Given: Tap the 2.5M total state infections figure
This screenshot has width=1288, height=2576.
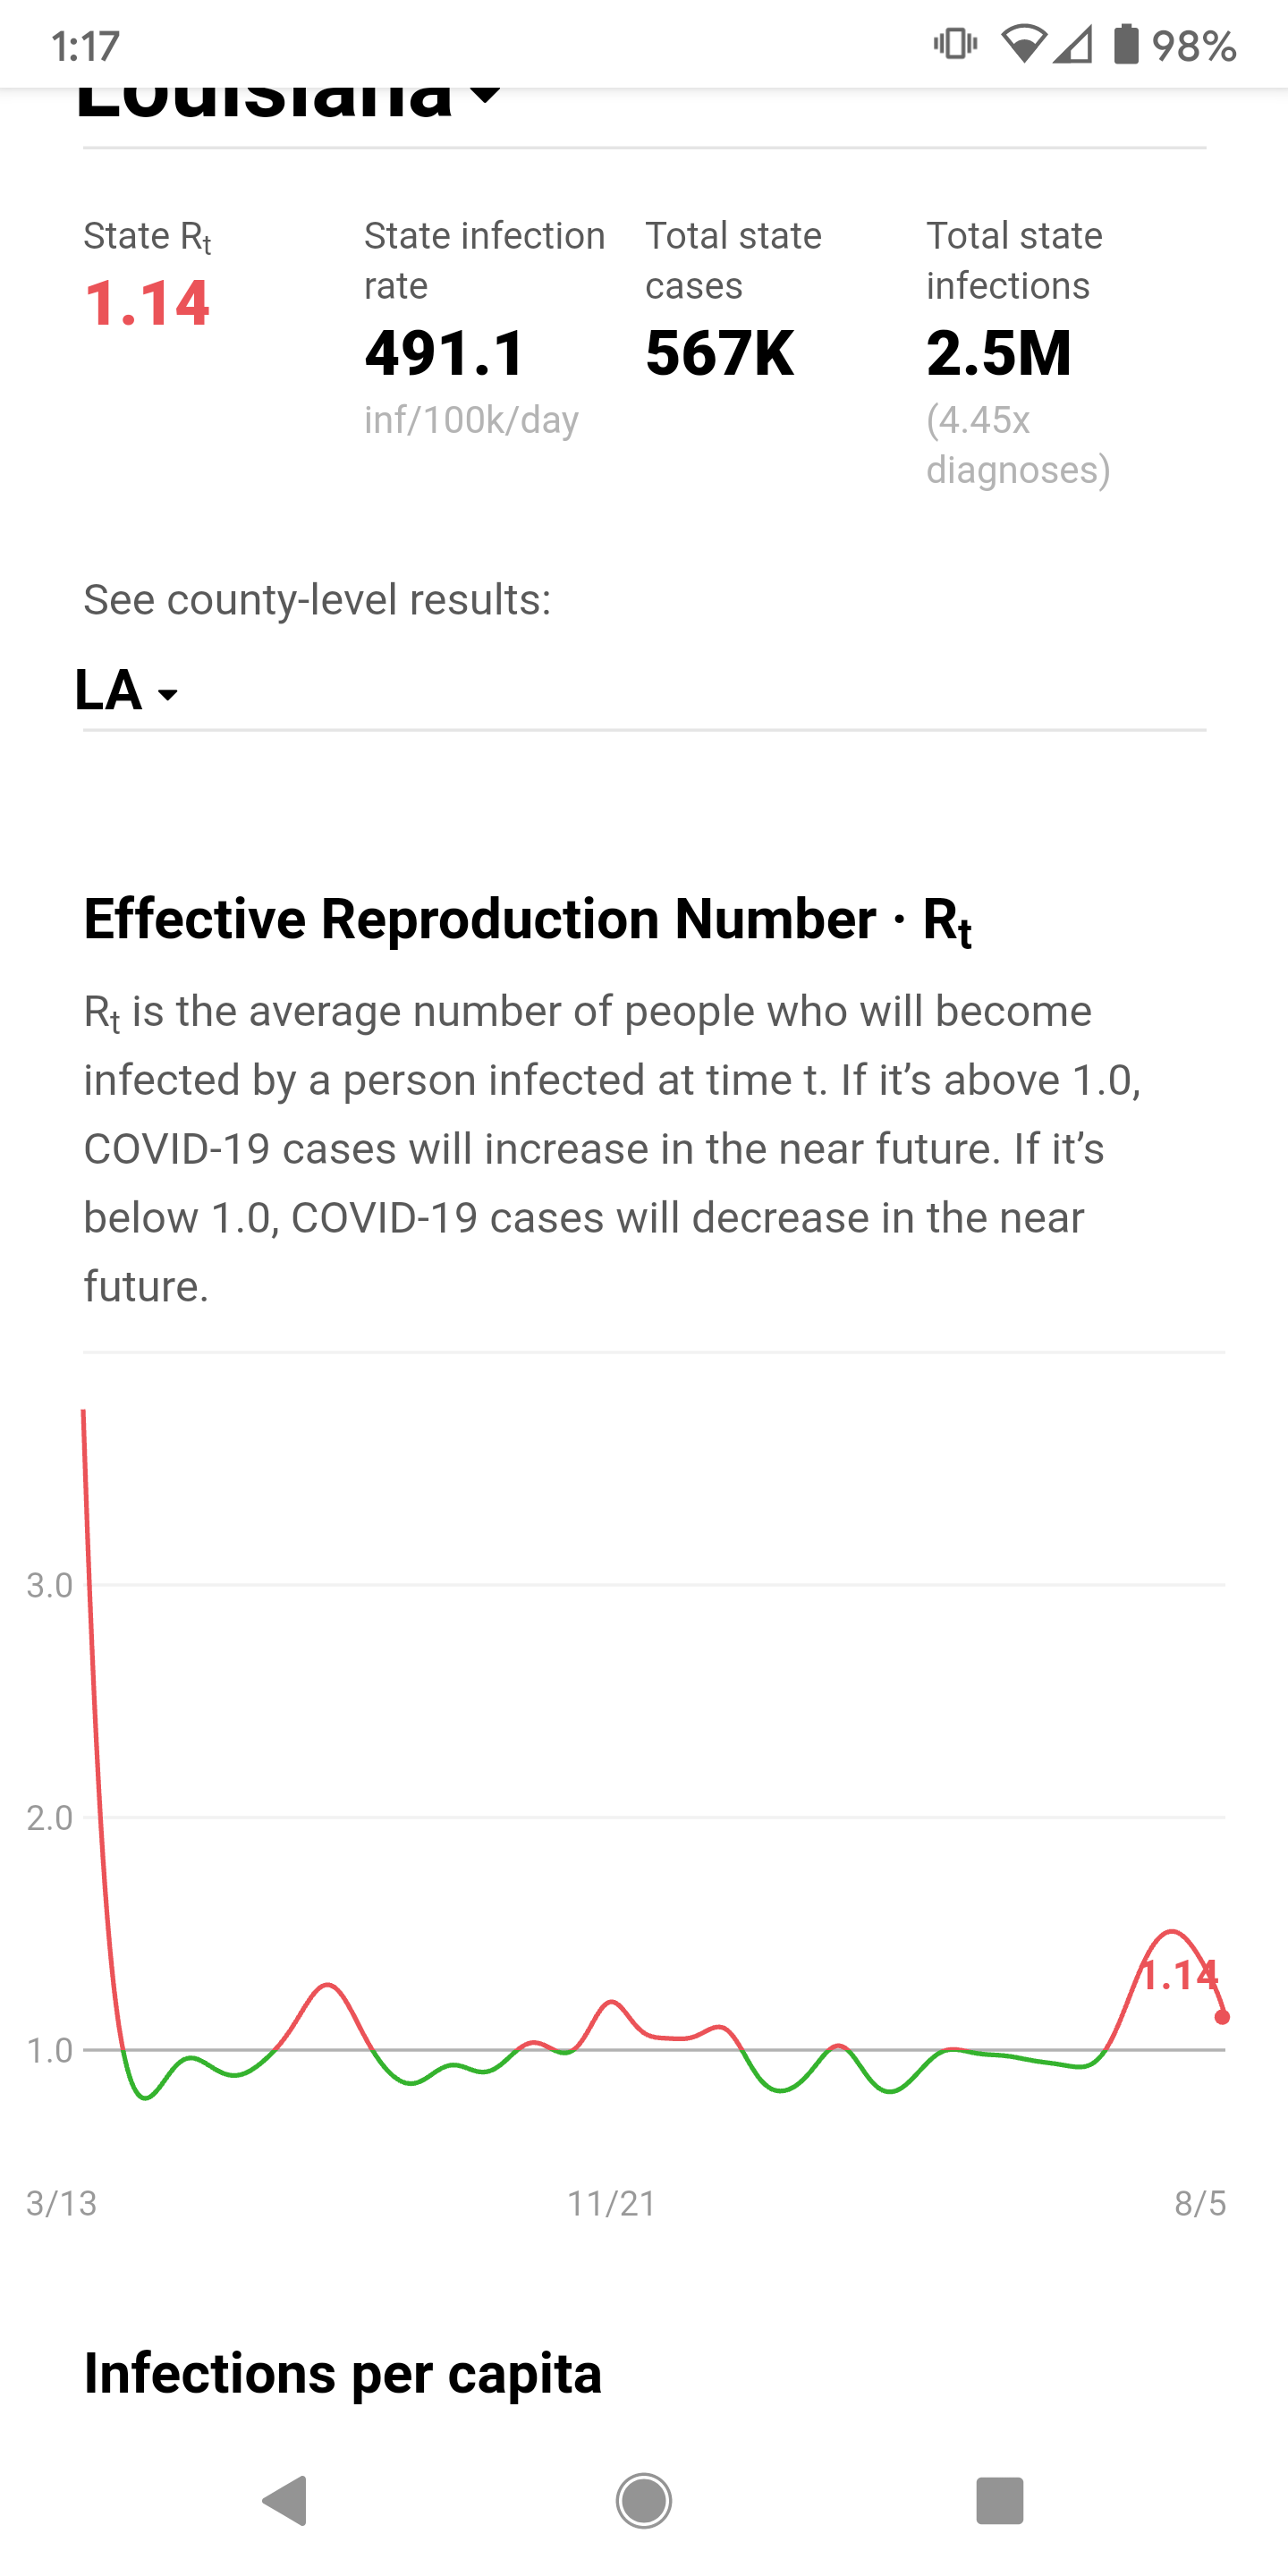Looking at the screenshot, I should point(999,353).
